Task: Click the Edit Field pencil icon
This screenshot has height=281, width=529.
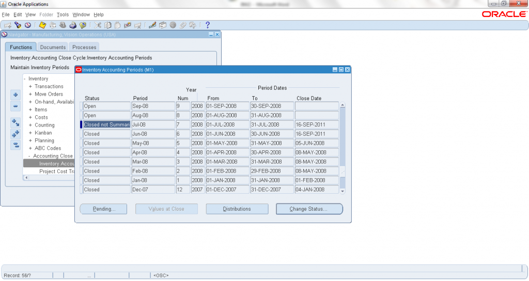Action: (x=152, y=25)
